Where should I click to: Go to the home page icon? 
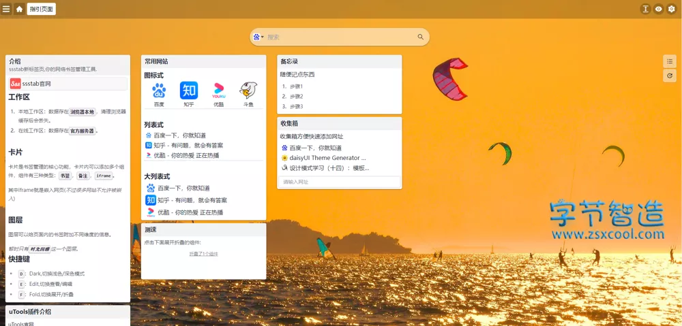click(x=19, y=9)
